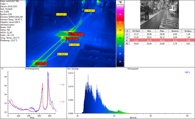Click the highlighted R1 table row
195x119 pixels.
coord(160,40)
